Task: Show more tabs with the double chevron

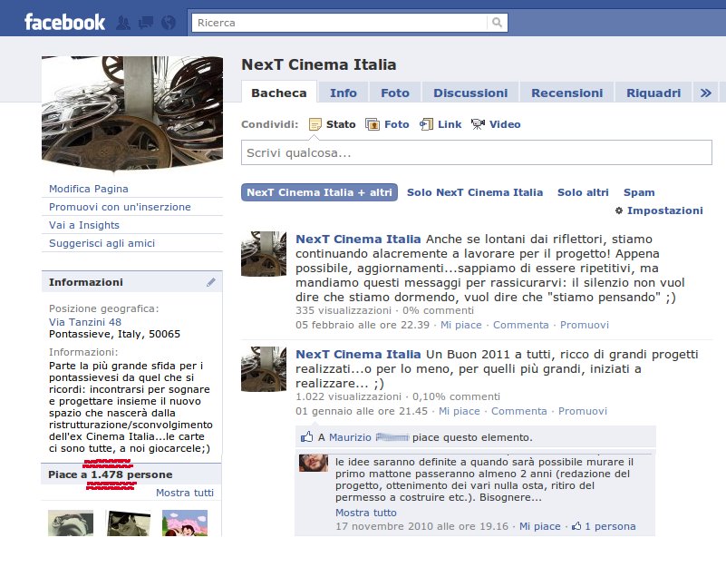Action: 706,93
